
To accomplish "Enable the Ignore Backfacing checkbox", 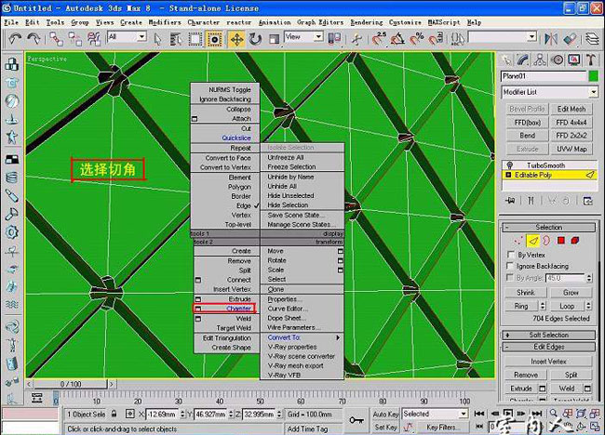I will pyautogui.click(x=510, y=266).
